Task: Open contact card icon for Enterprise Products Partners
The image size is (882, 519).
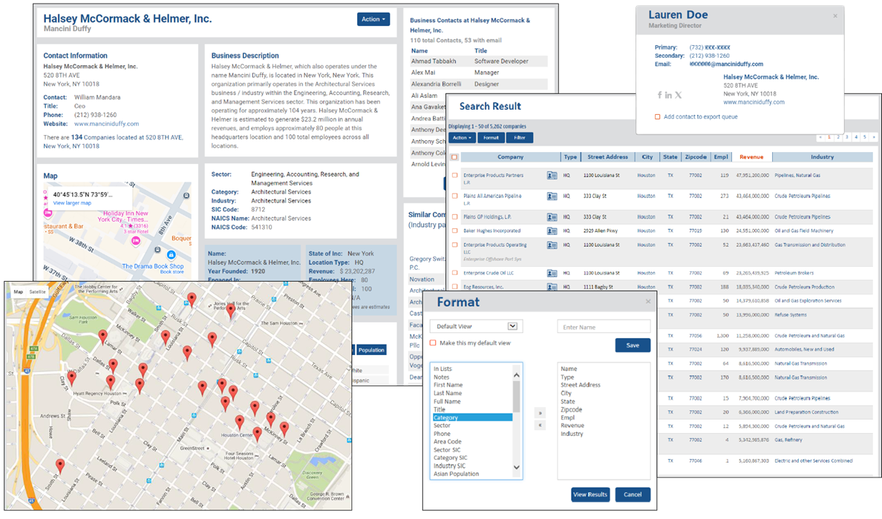Action: [x=552, y=175]
